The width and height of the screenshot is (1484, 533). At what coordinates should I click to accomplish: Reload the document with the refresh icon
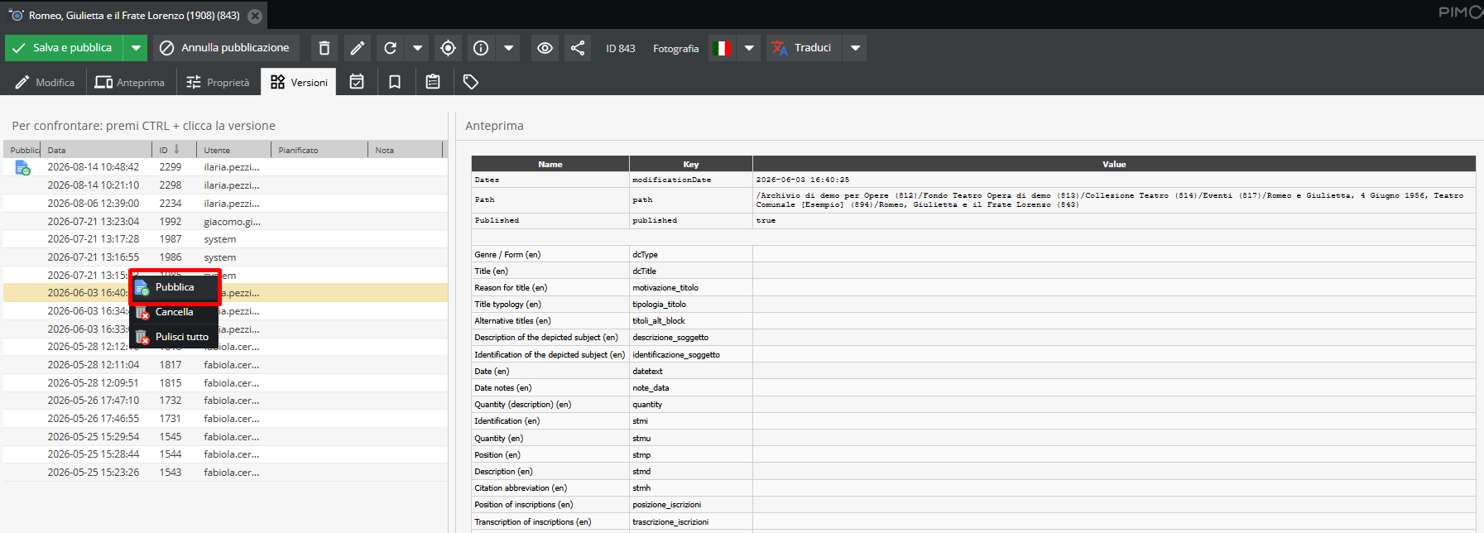pos(391,48)
